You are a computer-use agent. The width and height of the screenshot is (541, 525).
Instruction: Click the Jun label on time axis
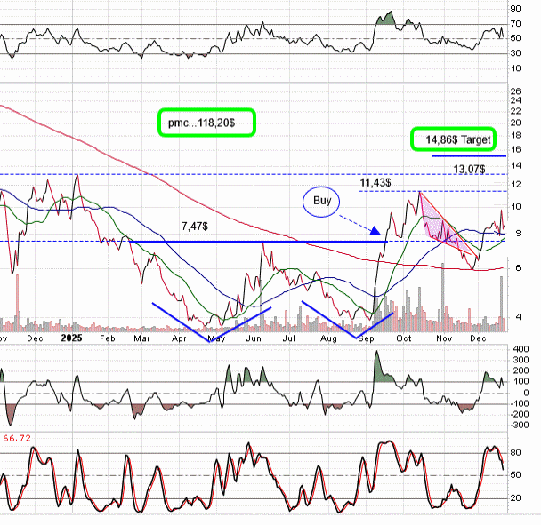coord(254,338)
